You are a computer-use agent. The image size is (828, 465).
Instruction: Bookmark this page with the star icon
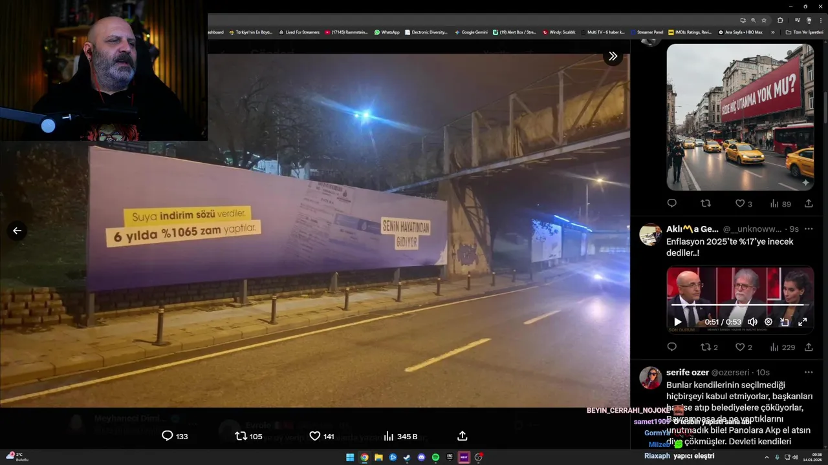point(764,20)
